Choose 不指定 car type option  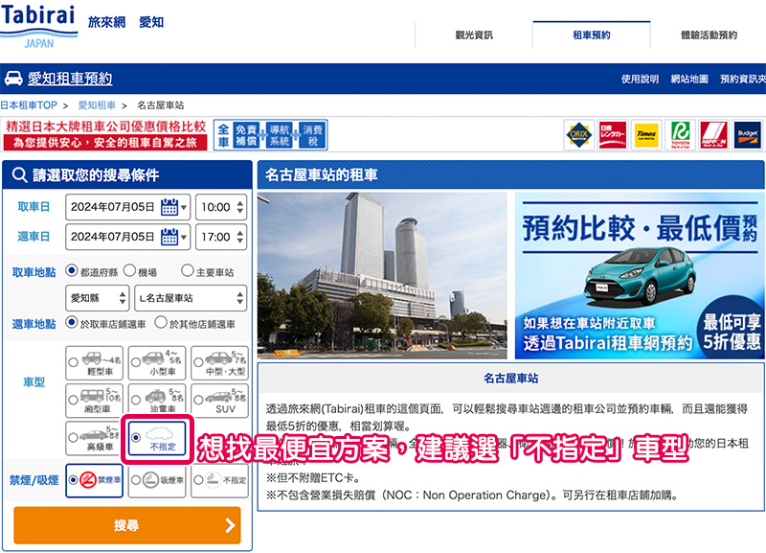tap(157, 438)
